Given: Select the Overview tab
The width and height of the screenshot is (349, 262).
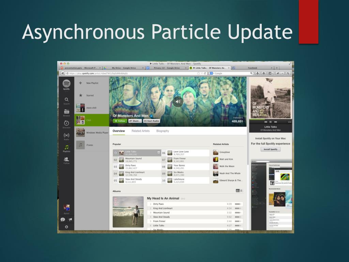Looking at the screenshot, I should pyautogui.click(x=119, y=131).
